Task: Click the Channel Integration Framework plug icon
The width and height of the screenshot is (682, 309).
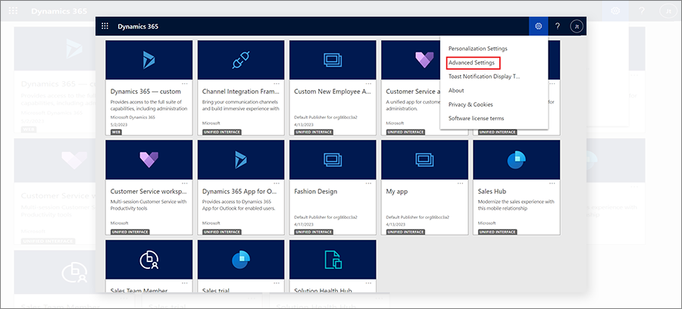Action: tap(241, 60)
